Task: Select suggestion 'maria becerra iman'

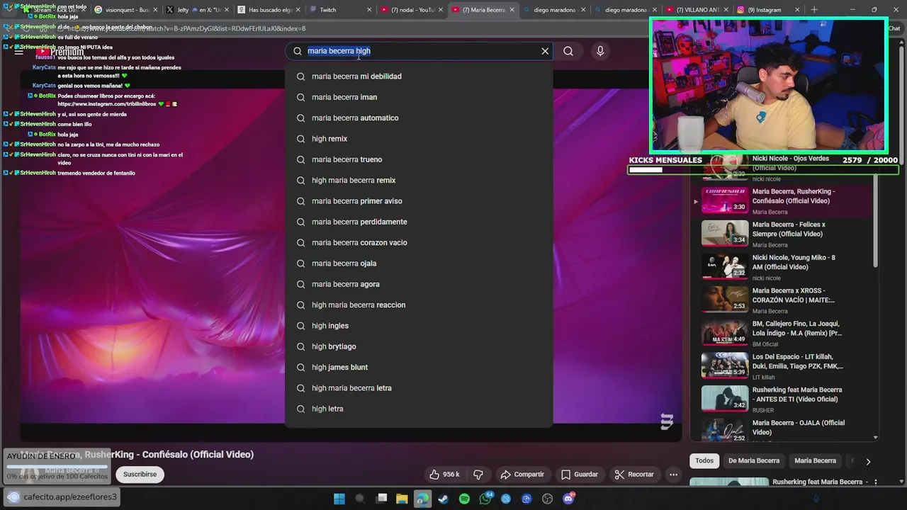Action: [419, 97]
